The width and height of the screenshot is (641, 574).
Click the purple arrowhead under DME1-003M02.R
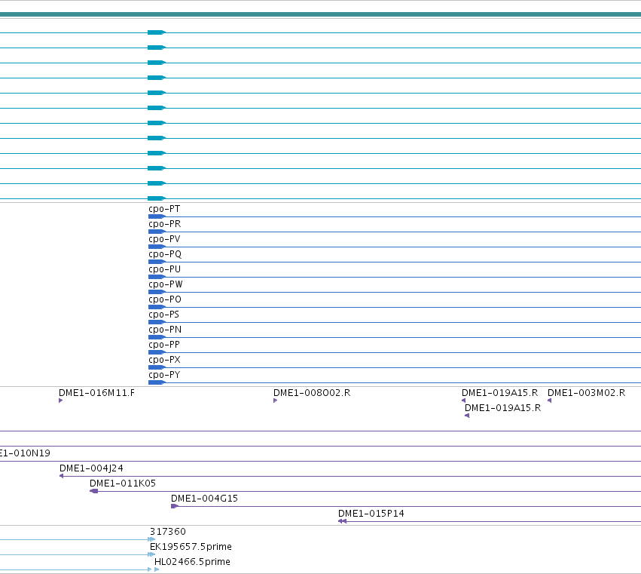[x=549, y=401]
